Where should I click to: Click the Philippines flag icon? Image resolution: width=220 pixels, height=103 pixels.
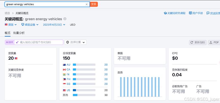[x=64, y=79]
